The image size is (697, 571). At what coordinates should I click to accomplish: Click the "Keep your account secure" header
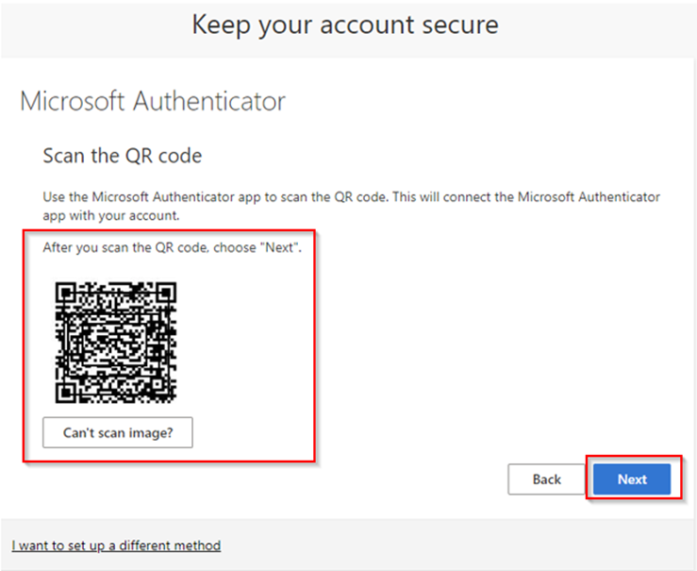coord(345,25)
